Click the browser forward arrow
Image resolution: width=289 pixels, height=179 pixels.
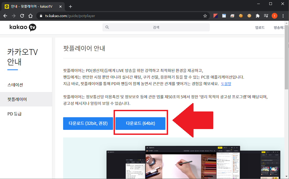[x=14, y=16]
